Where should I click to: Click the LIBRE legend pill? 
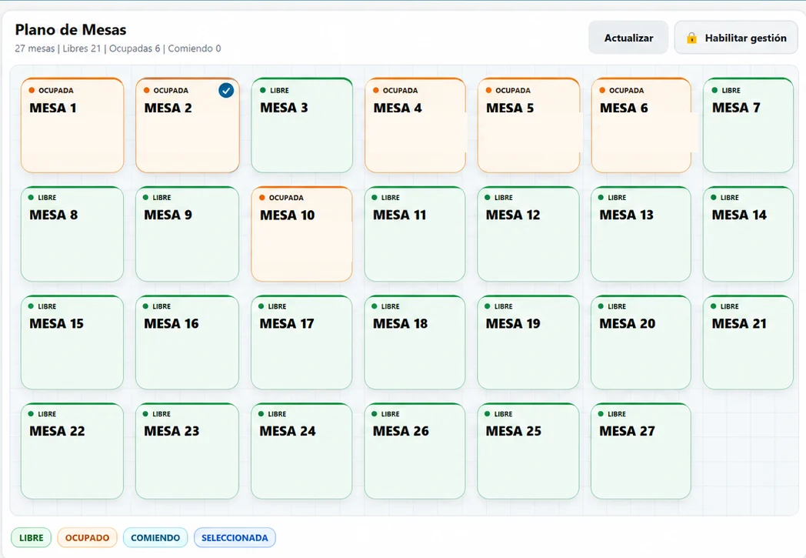[32, 537]
